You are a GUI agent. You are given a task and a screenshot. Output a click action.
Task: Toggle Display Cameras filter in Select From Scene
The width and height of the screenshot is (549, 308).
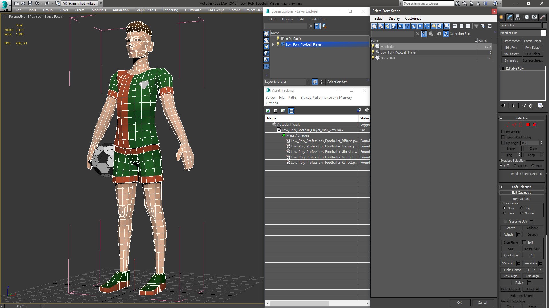coord(394,26)
